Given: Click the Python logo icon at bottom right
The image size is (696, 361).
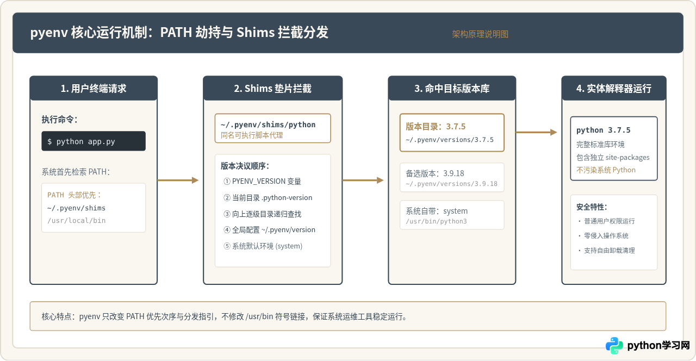Looking at the screenshot, I should (614, 346).
